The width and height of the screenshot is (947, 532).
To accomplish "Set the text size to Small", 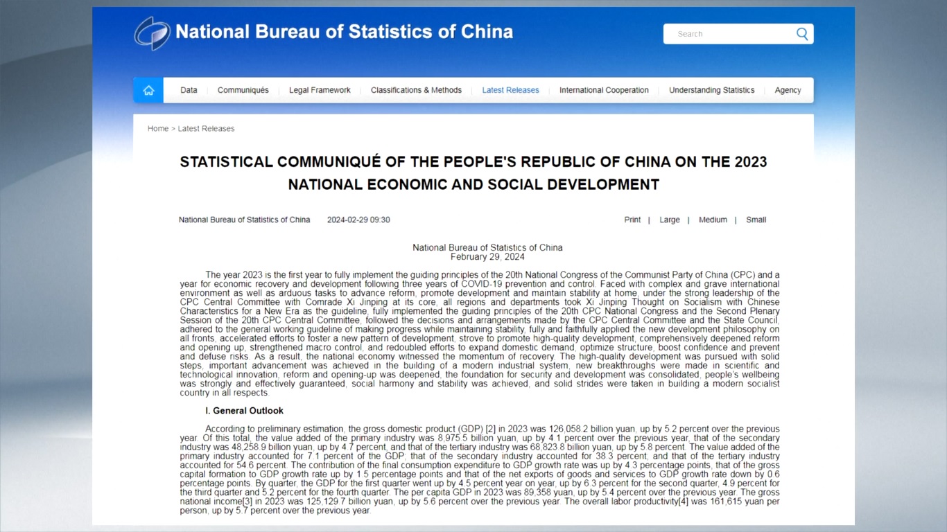I will (756, 220).
